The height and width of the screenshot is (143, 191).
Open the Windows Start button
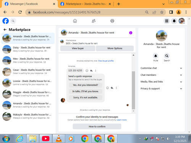coord(6,139)
